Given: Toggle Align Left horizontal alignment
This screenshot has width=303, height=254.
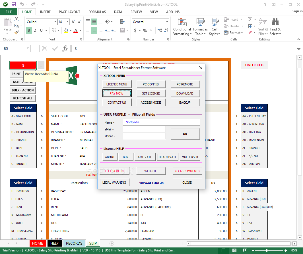Looking at the screenshot, I should click(x=88, y=30).
